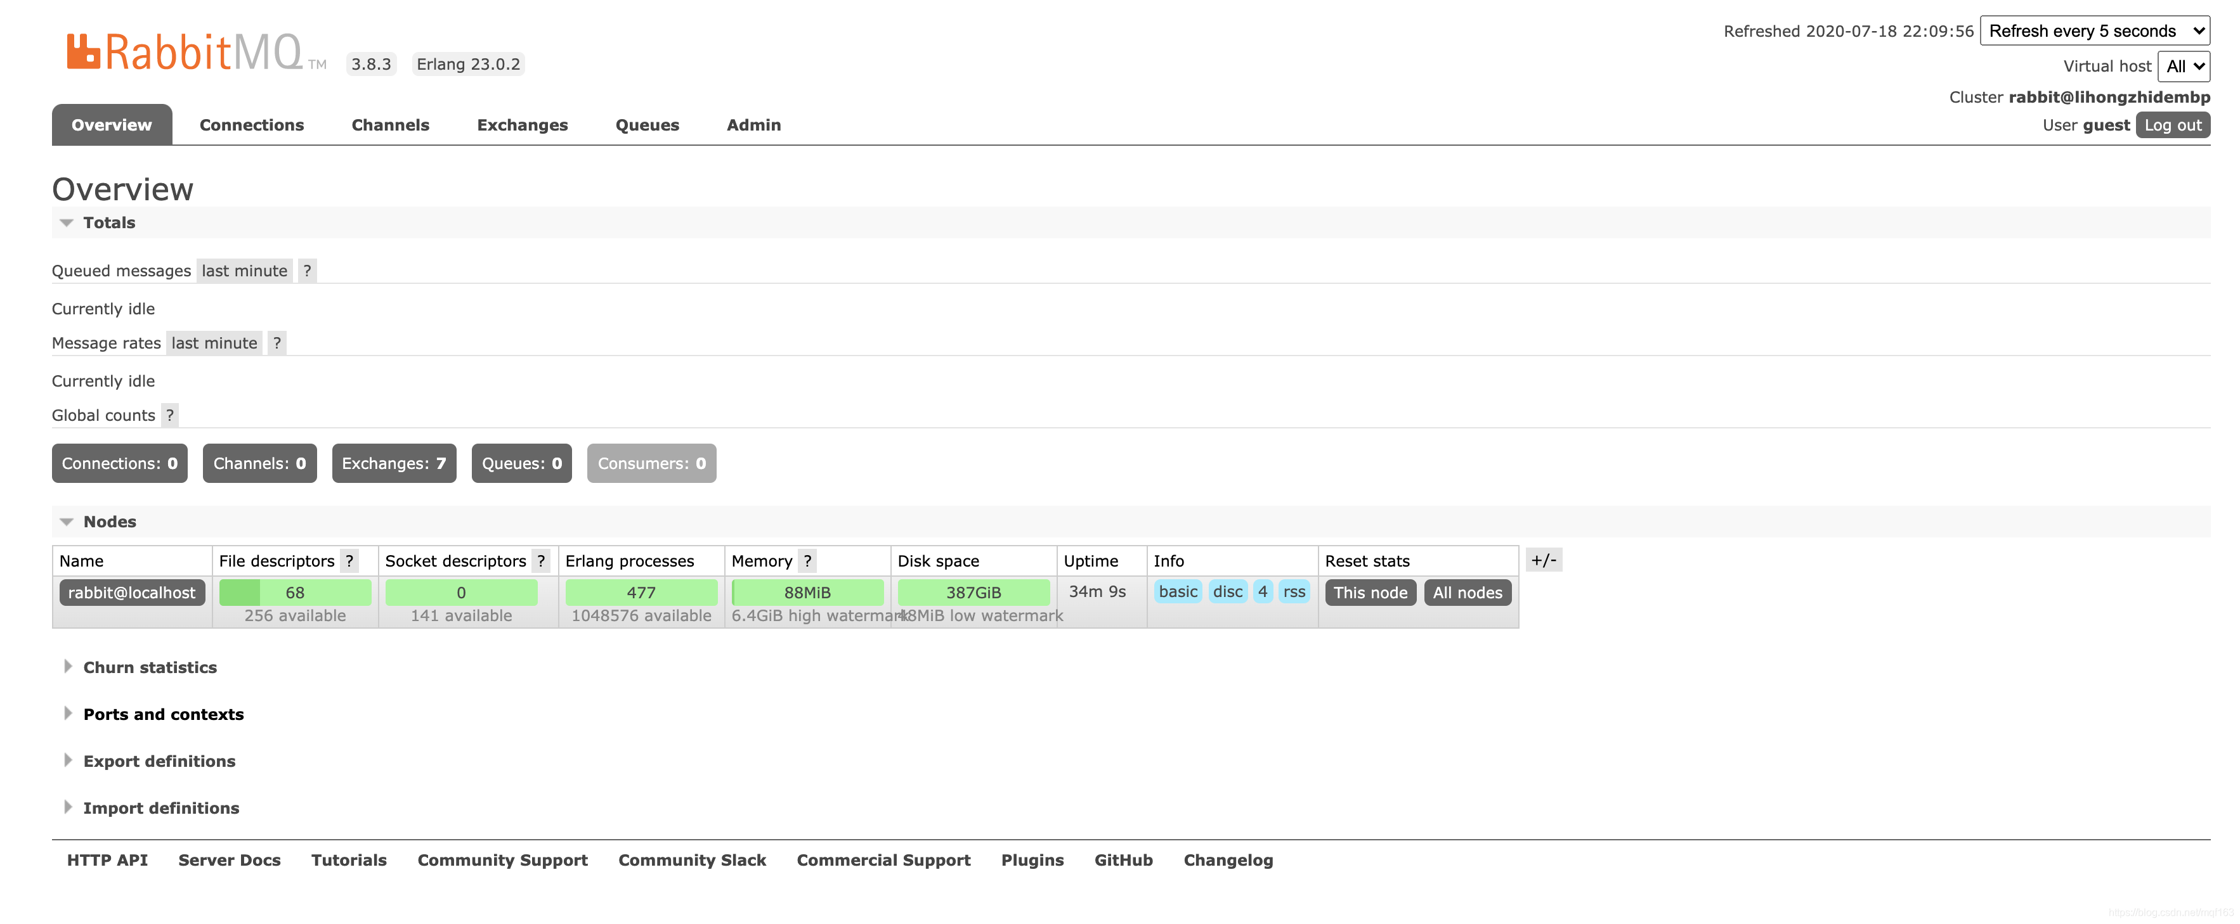Reset stats for This node
Image resolution: width=2240 pixels, height=924 pixels.
tap(1370, 593)
